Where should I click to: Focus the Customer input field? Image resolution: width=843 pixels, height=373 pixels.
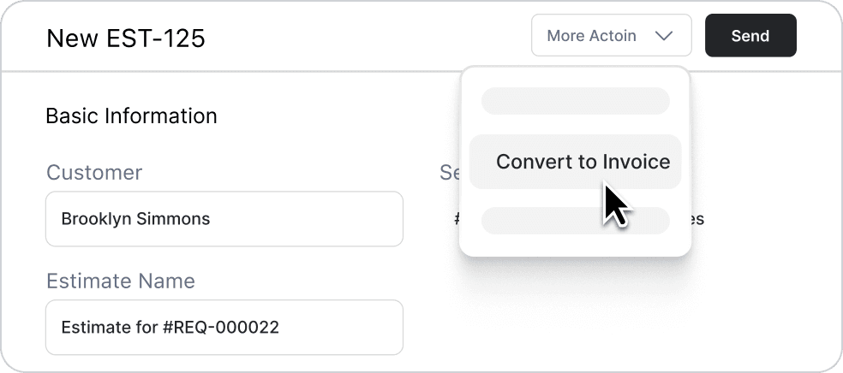point(224,219)
